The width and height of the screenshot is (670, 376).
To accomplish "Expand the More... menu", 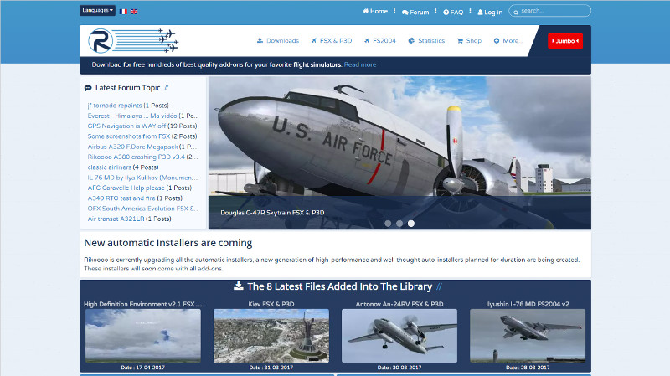I will pyautogui.click(x=508, y=40).
